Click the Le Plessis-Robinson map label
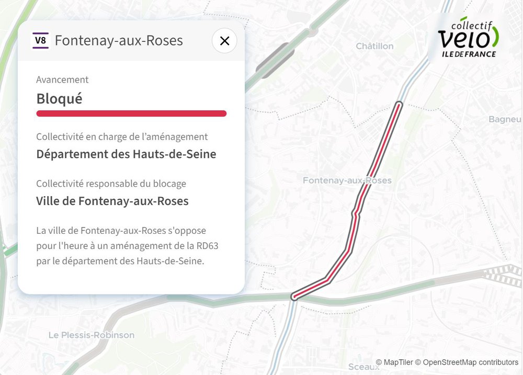Image resolution: width=523 pixels, height=375 pixels. [91, 335]
